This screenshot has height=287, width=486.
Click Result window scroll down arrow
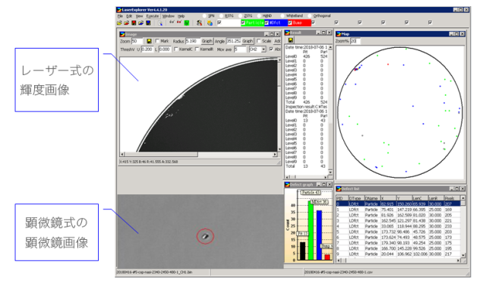click(x=330, y=172)
